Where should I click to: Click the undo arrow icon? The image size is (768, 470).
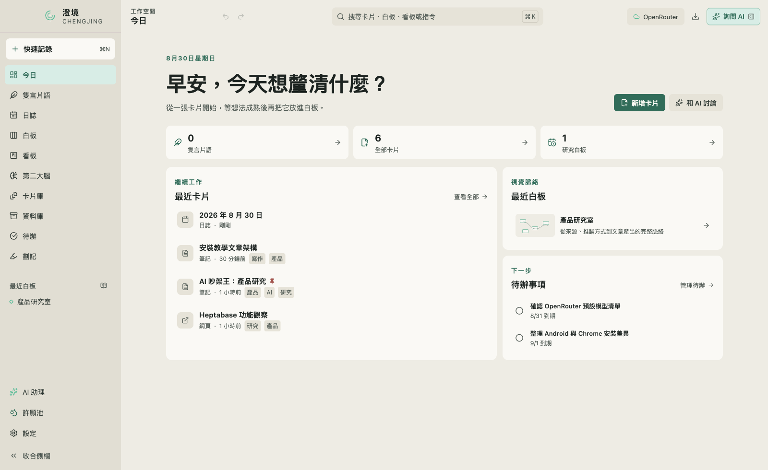226,17
